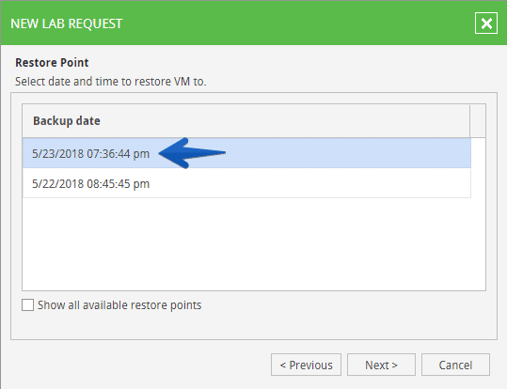Click the Show all available restore points label
This screenshot has height=389, width=507.
pyautogui.click(x=119, y=305)
